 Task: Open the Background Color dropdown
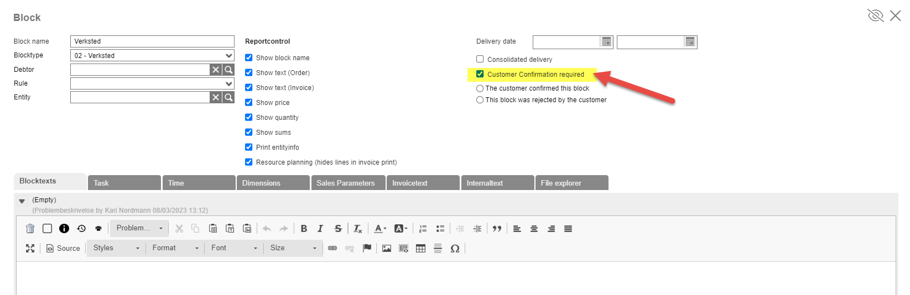(401, 229)
